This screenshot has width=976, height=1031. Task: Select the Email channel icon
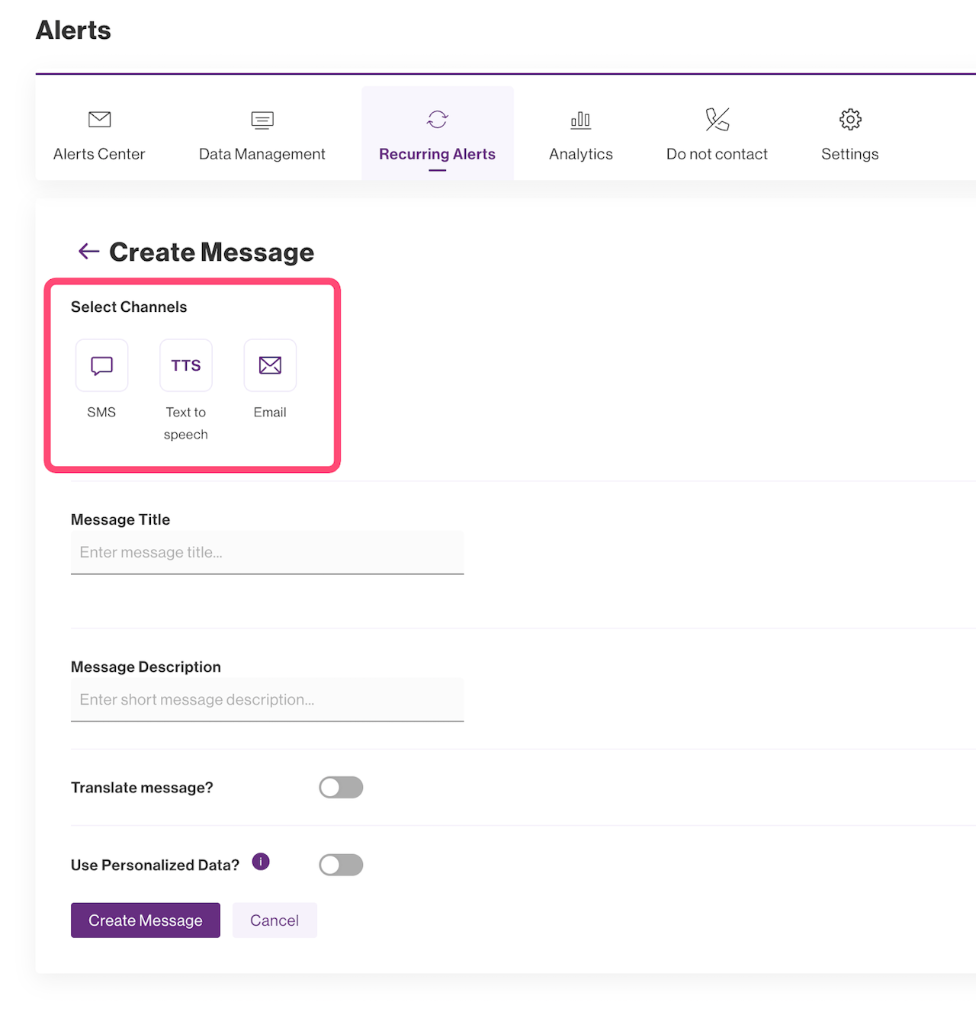click(270, 365)
